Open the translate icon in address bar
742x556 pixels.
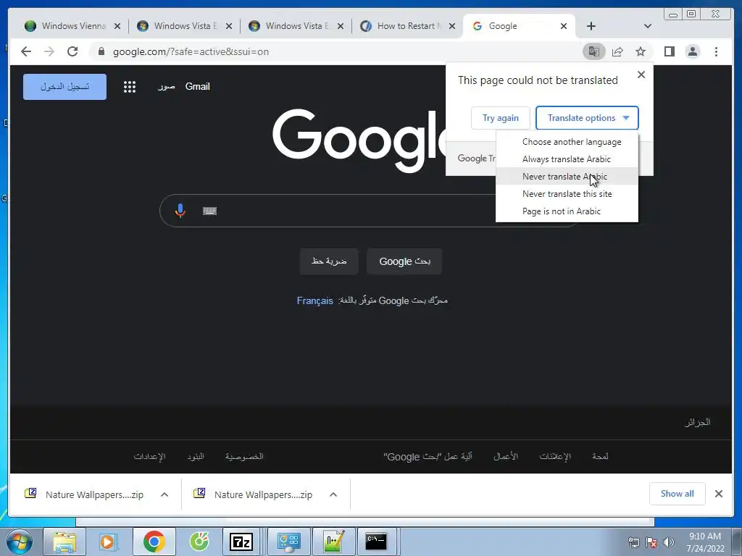(x=594, y=51)
